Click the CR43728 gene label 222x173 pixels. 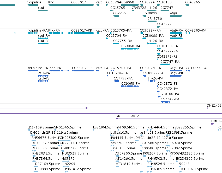tap(139, 8)
